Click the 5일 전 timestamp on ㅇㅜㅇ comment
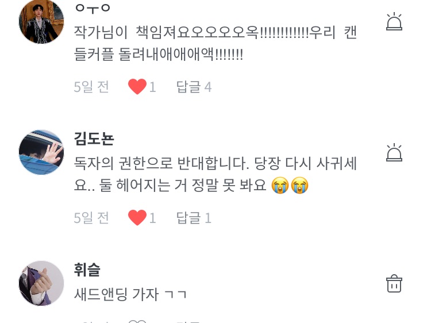431x323 pixels. 91,87
